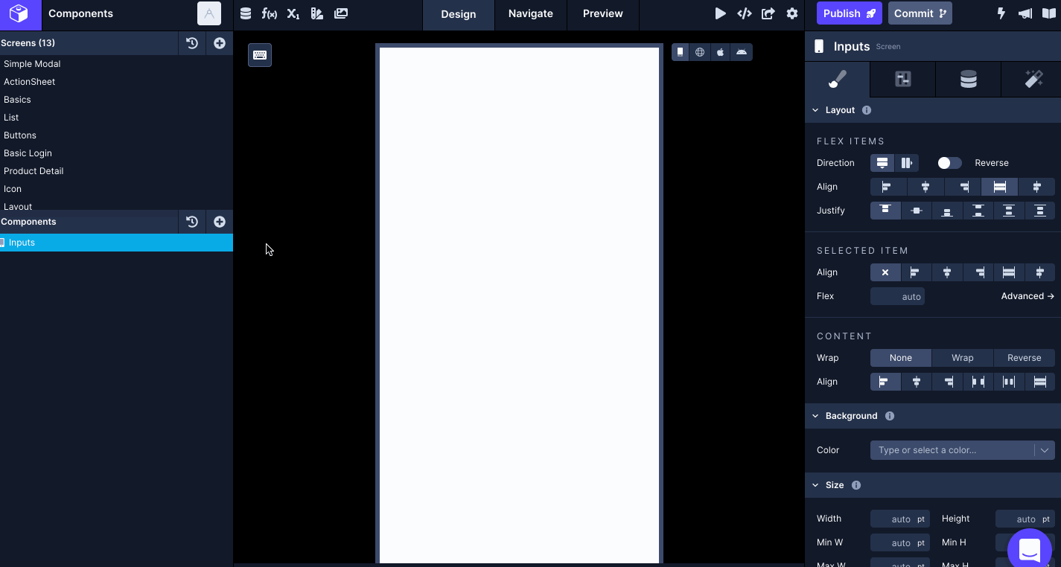This screenshot has height=567, width=1061.
Task: Open the Advanced flex link
Action: (1027, 296)
